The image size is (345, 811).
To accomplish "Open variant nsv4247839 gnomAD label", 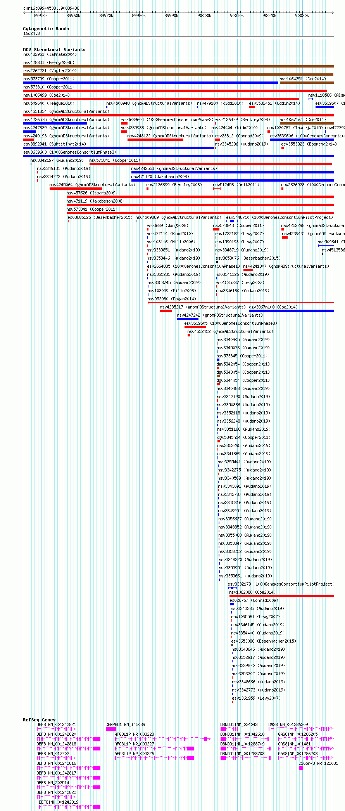I will pos(66,128).
